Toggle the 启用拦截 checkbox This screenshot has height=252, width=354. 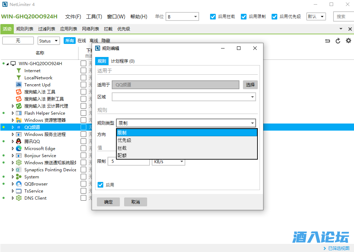(x=213, y=17)
